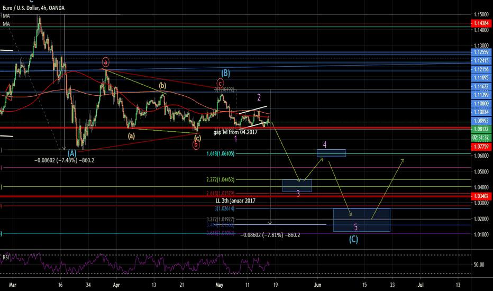Click the Apr date label on time axis

pos(116,285)
